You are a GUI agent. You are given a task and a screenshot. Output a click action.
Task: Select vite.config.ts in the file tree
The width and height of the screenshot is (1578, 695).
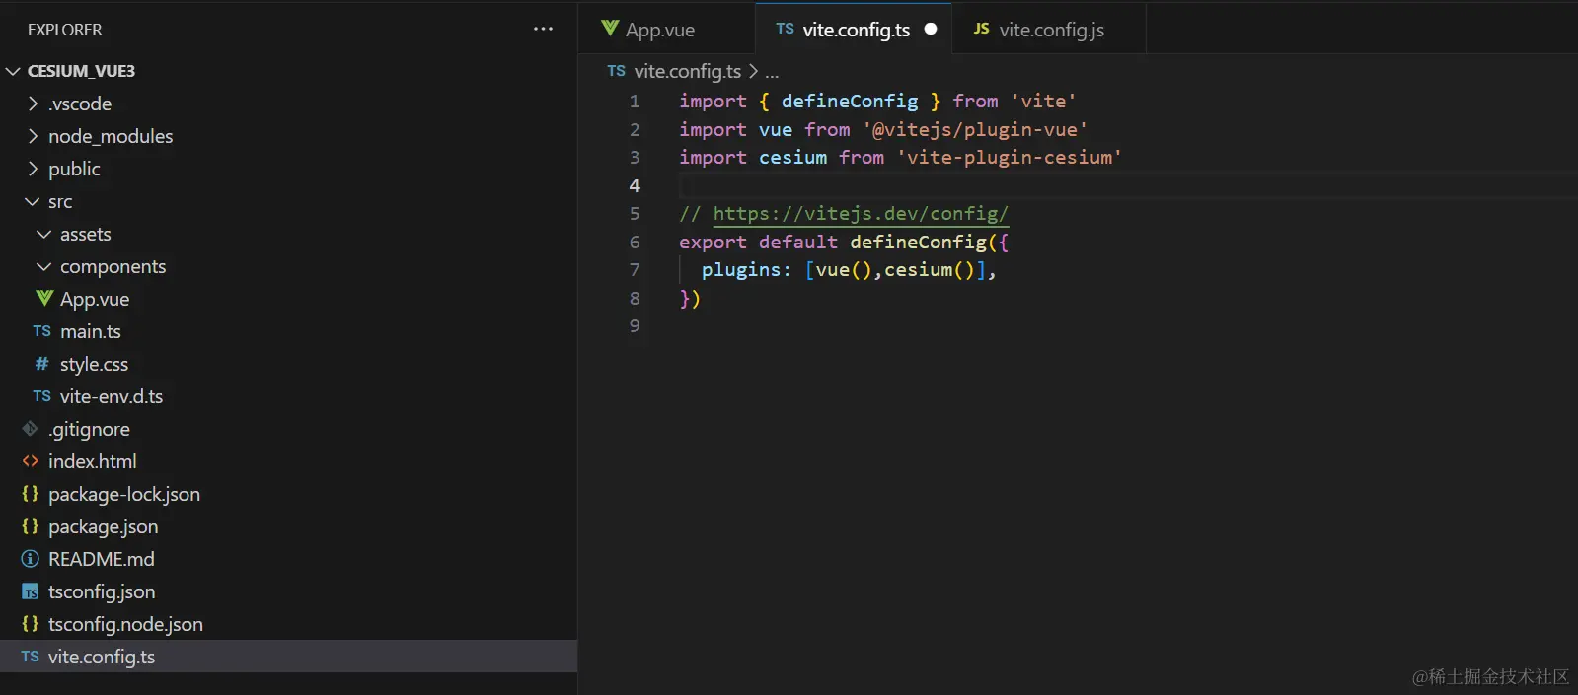pos(288,657)
